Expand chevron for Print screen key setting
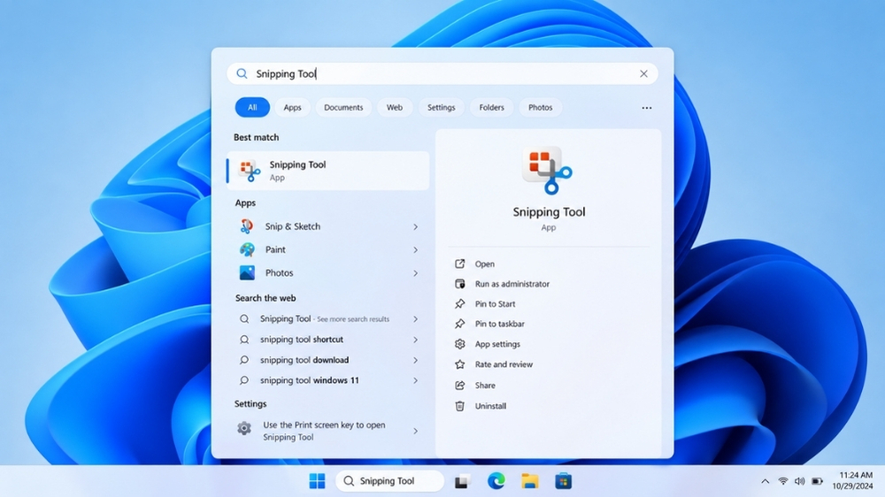This screenshot has height=497, width=885. (x=415, y=431)
